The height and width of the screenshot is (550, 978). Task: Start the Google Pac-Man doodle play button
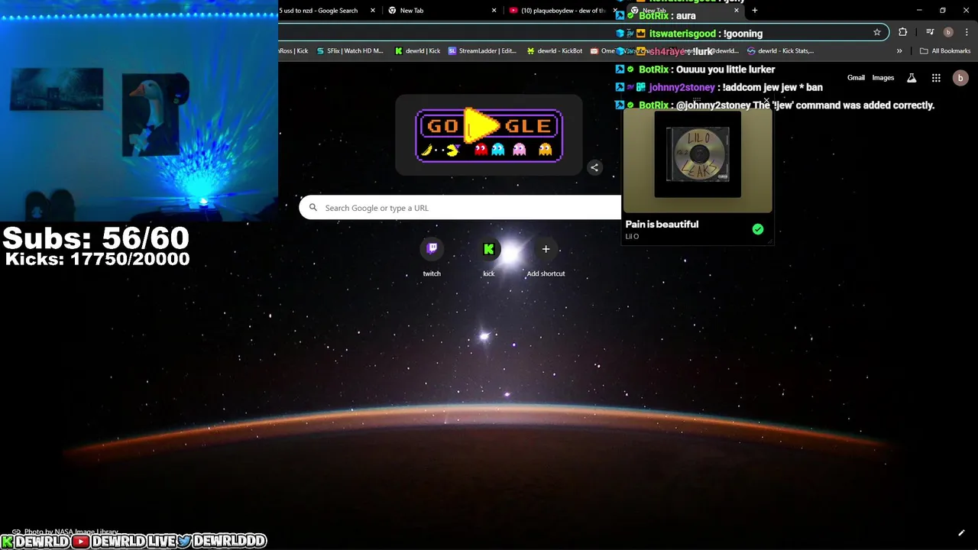click(x=481, y=126)
